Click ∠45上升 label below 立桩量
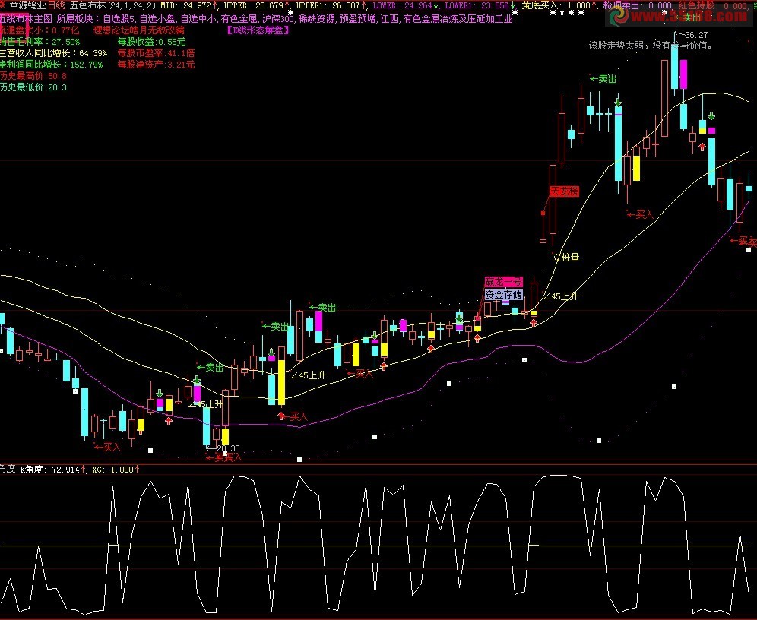The image size is (757, 620). click(x=560, y=296)
